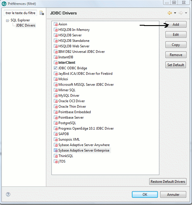This screenshot has height=205, width=192.
Task: Select the HSQLDB Web Server entry
Action: point(74,46)
